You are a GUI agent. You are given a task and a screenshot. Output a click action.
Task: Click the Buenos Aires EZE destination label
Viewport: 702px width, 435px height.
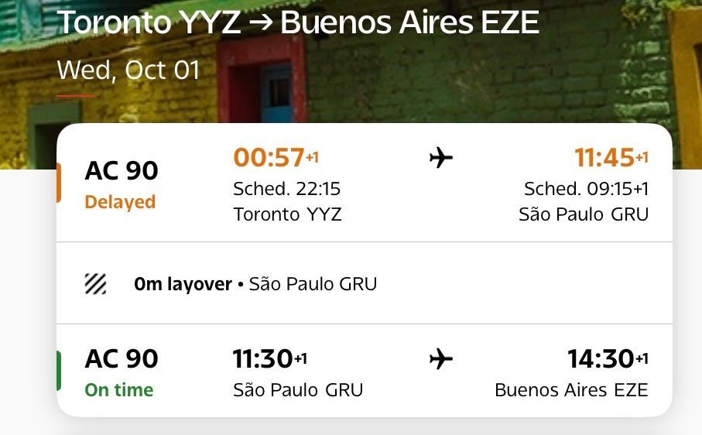tap(571, 389)
